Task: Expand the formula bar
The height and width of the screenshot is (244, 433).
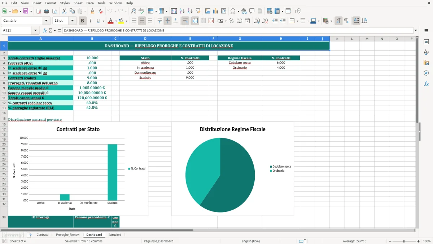Action: click(x=416, y=30)
